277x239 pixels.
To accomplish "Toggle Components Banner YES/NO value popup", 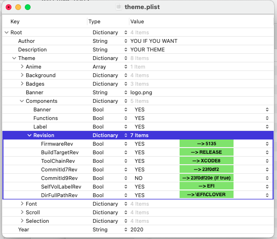I will (267, 110).
